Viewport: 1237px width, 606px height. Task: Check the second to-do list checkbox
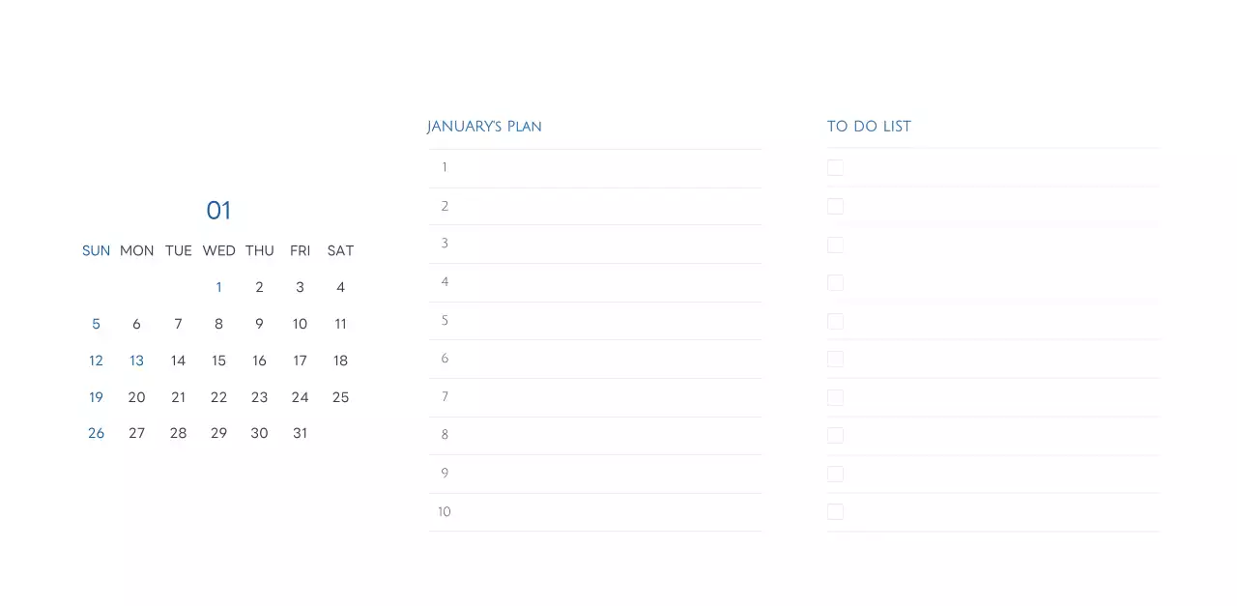pyautogui.click(x=835, y=206)
